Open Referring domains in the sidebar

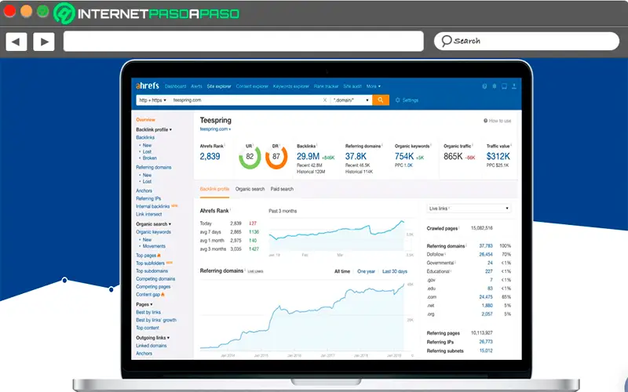point(153,167)
